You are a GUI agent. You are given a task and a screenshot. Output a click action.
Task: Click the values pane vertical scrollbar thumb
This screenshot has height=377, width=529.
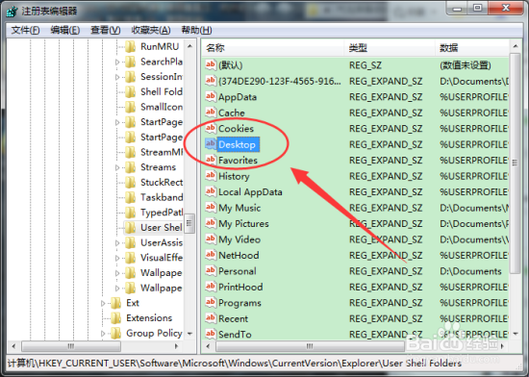pos(515,163)
